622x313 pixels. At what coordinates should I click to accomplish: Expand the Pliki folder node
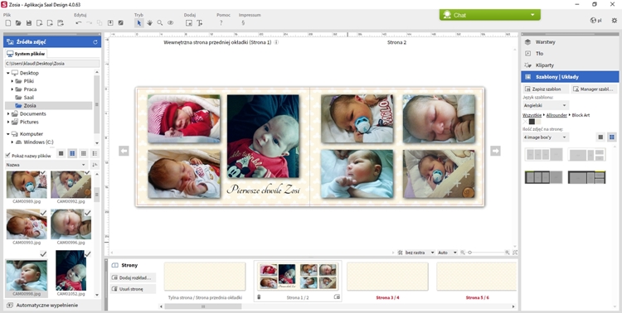tap(12, 81)
